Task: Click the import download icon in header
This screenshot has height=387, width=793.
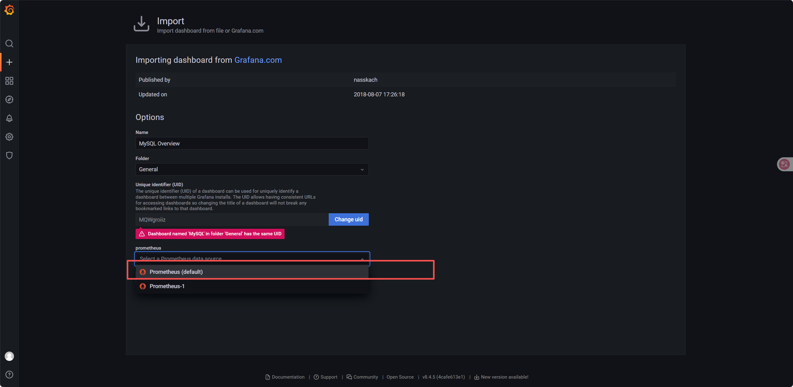Action: point(141,24)
